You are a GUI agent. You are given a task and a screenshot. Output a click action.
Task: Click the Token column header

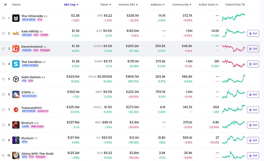(x=105, y=5)
